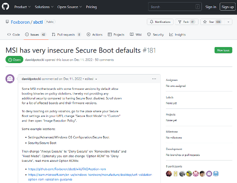Open the comment options ellipsis menu
The height and width of the screenshot is (183, 237).
click(154, 79)
